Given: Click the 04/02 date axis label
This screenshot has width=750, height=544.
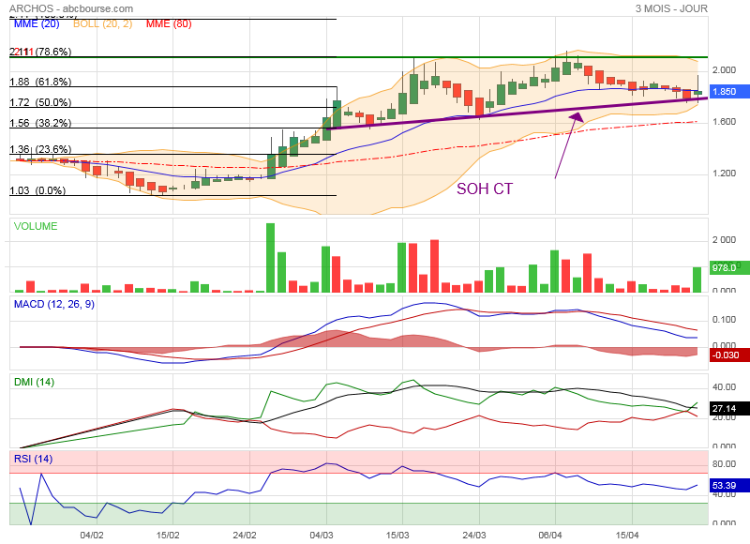Looking at the screenshot, I should [x=92, y=535].
